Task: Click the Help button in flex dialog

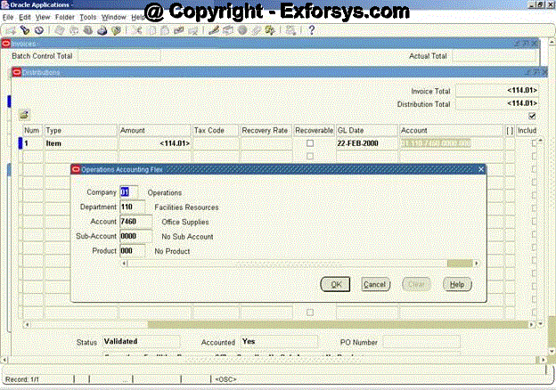Action: coord(456,284)
